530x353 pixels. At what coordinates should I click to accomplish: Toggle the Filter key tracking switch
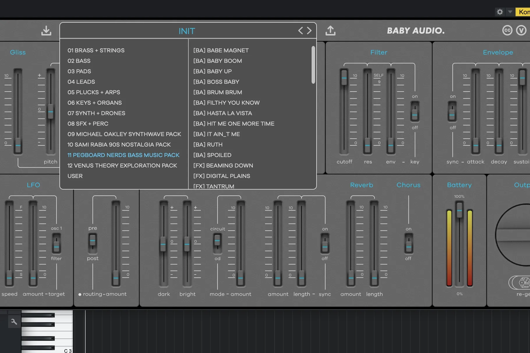[415, 112]
